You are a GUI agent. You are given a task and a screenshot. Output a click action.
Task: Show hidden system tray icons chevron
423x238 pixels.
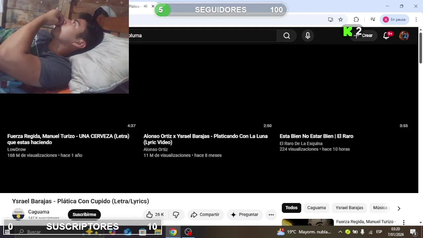pyautogui.click(x=340, y=232)
